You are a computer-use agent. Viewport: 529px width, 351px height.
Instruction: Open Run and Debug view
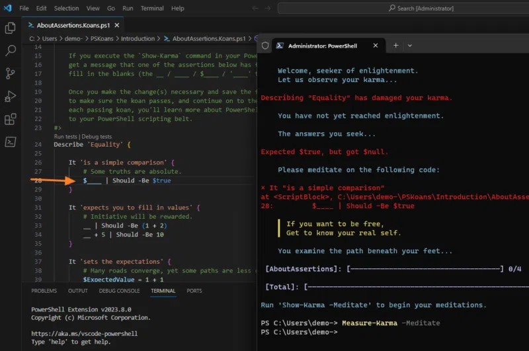point(10,97)
